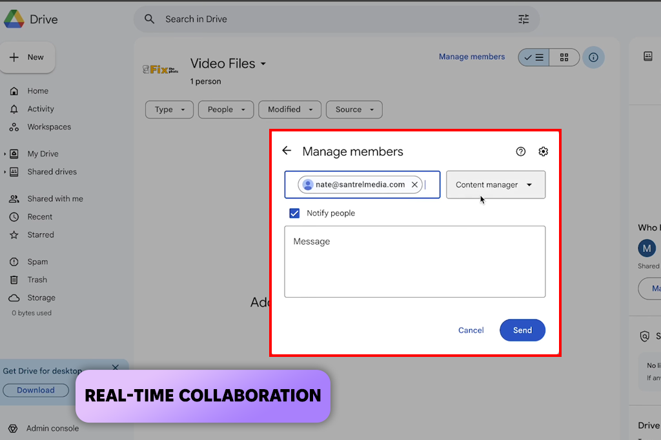Open shared drive settings gear icon
This screenshot has width=661, height=440.
543,151
